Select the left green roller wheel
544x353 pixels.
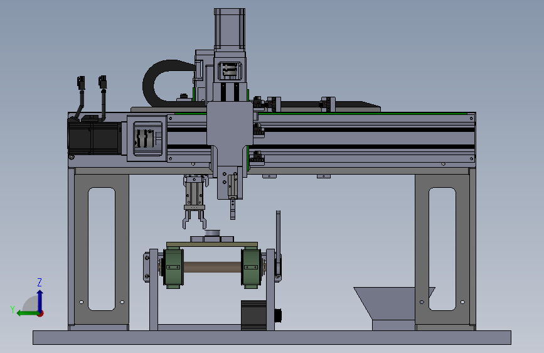coord(173,268)
